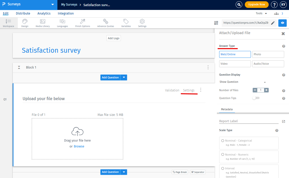Open the Languages settings

pos(62,23)
